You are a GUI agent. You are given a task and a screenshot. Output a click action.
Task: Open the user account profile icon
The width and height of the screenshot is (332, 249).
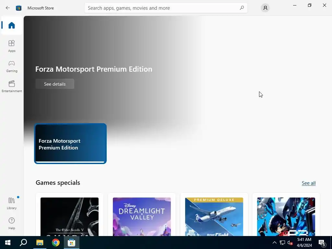point(265,8)
